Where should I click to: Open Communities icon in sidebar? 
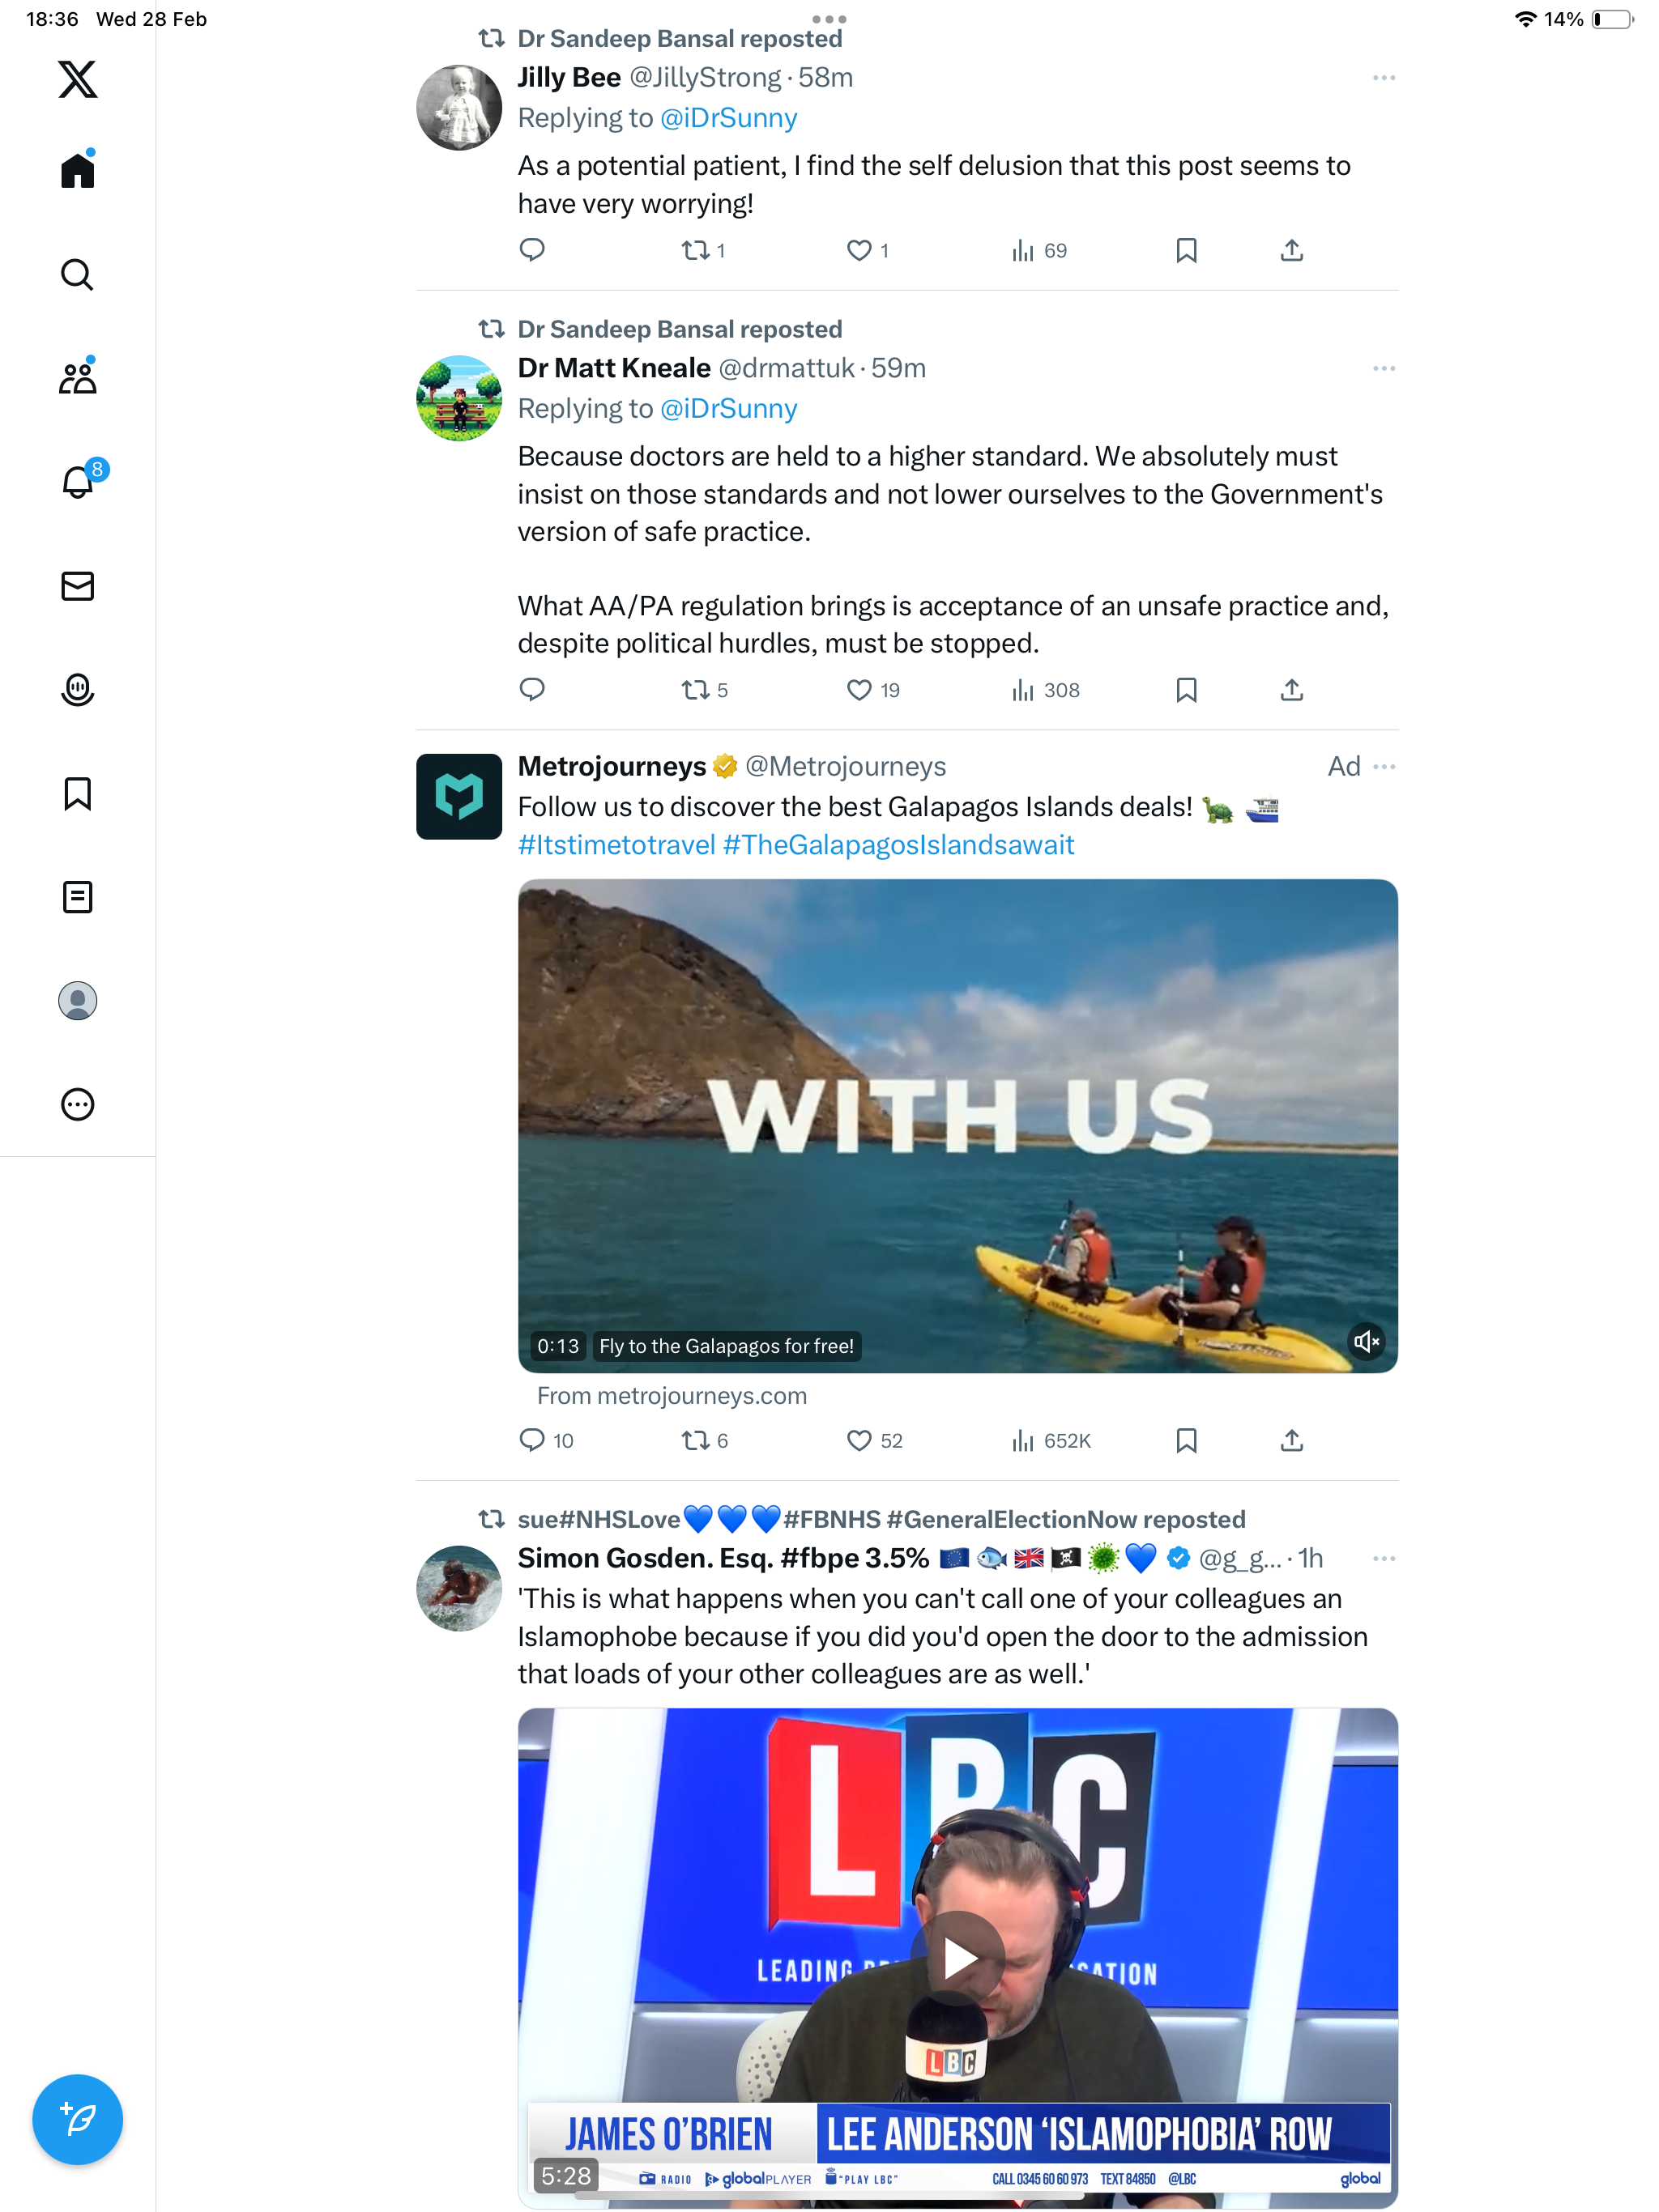(77, 377)
